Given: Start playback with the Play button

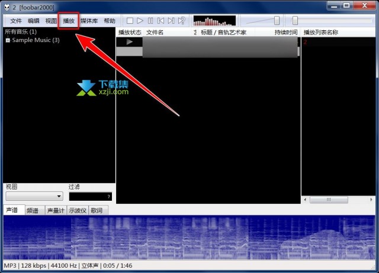Looking at the screenshot, I should click(140, 21).
